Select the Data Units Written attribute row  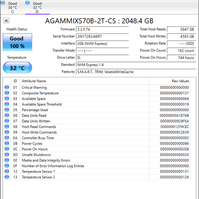pyautogui.click(x=97, y=121)
